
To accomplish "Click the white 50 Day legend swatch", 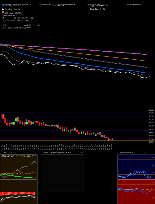I will pyautogui.click(x=3, y=9).
